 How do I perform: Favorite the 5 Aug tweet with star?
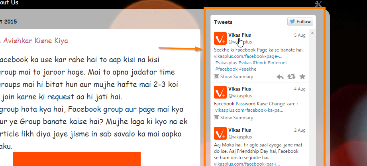(x=302, y=77)
